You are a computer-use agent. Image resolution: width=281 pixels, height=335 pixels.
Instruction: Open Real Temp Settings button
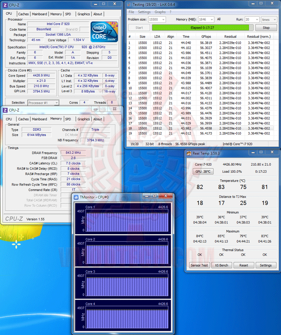266,265
